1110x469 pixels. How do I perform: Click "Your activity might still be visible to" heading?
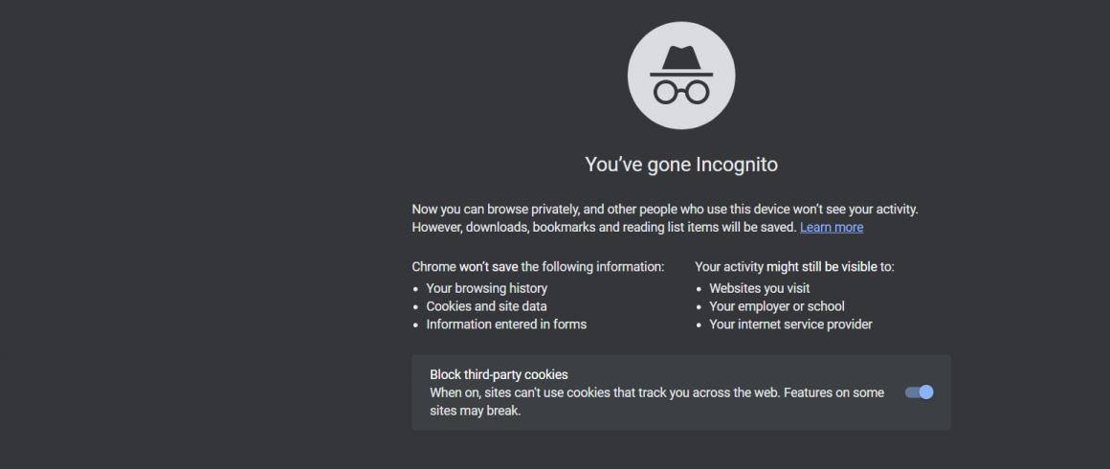(795, 267)
